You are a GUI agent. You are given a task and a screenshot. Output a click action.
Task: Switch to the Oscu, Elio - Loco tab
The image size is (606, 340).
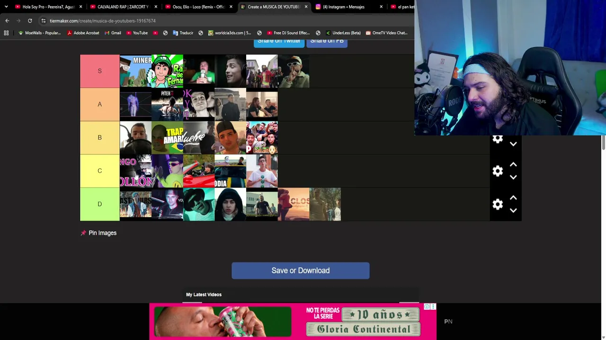[198, 7]
